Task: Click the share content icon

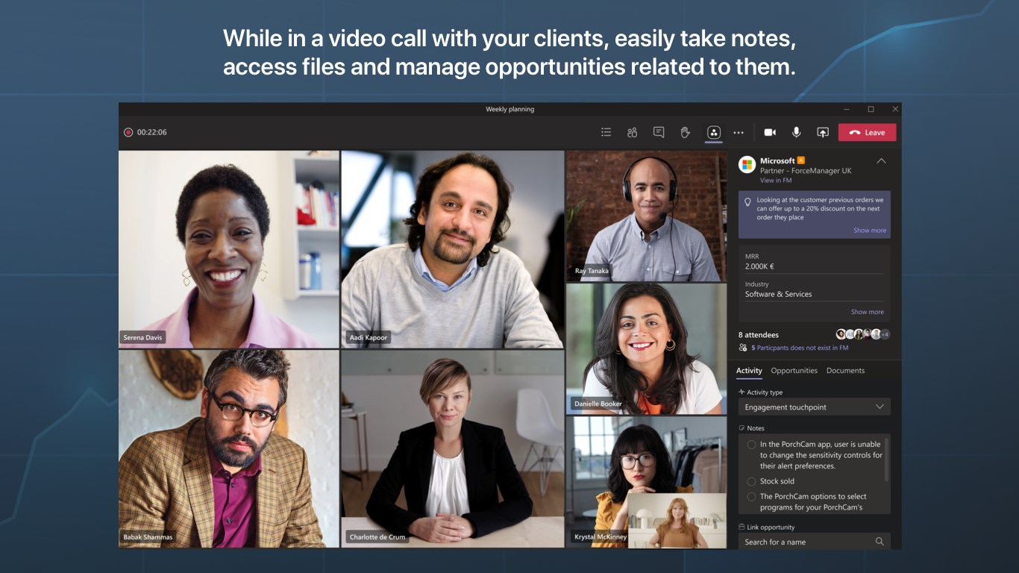Action: pyautogui.click(x=823, y=132)
